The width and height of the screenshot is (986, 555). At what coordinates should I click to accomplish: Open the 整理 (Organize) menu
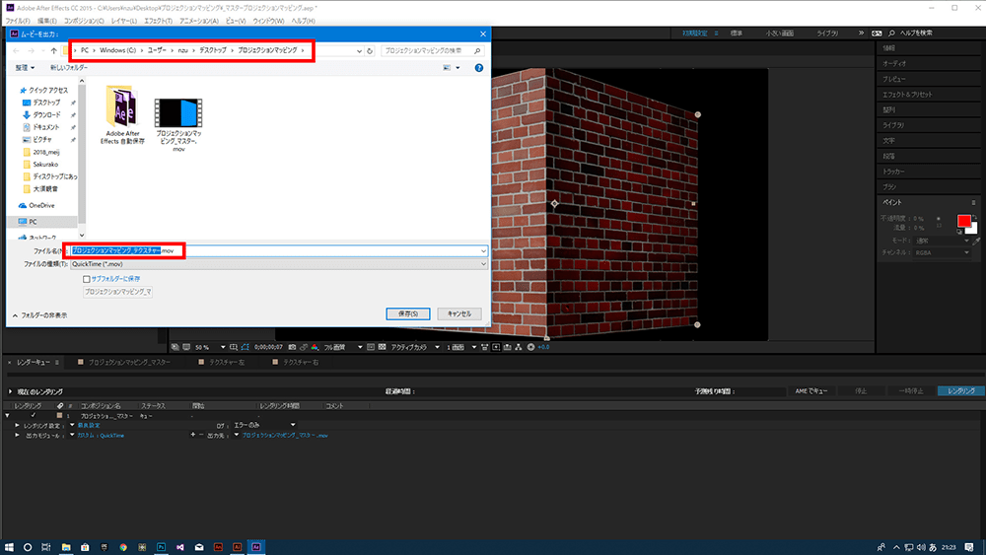(x=25, y=68)
